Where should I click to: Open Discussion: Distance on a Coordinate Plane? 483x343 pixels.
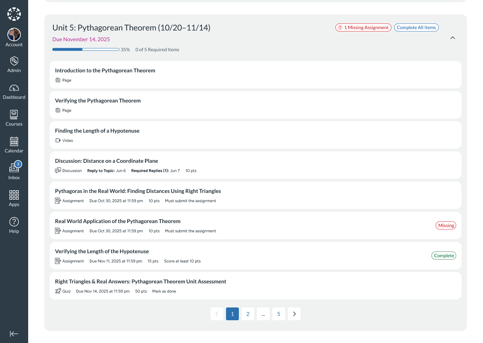(x=106, y=161)
